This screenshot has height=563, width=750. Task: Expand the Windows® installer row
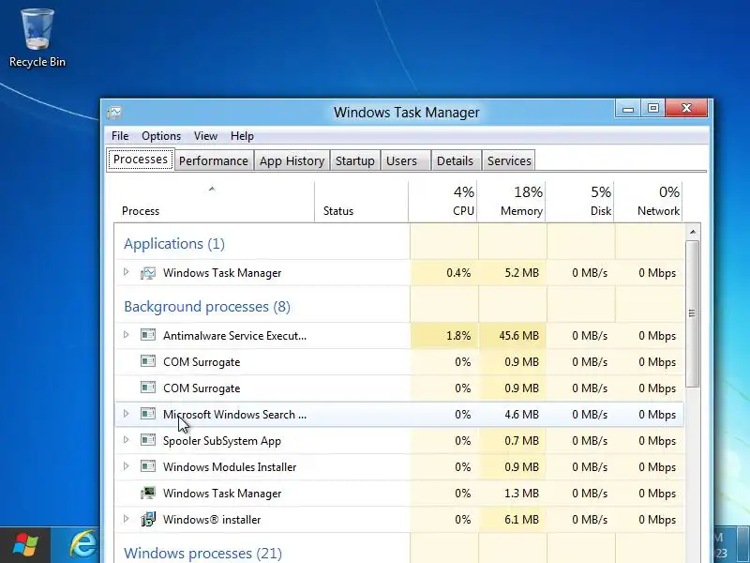[127, 519]
